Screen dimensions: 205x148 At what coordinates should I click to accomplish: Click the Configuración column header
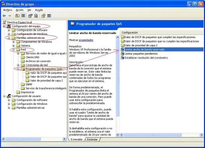(x=162, y=32)
